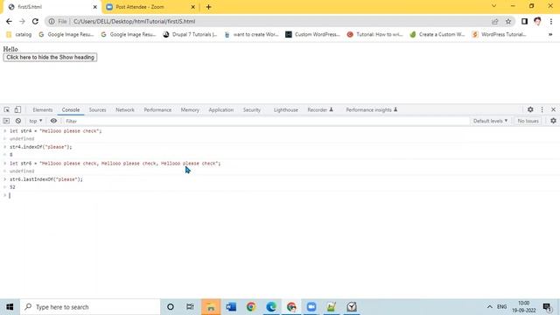The image size is (560, 315).
Task: Open console settings gear icon
Action: [x=553, y=121]
